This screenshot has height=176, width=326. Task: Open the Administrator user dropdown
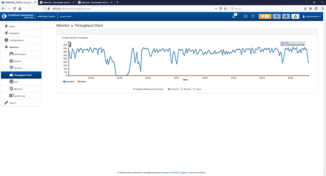(x=311, y=17)
